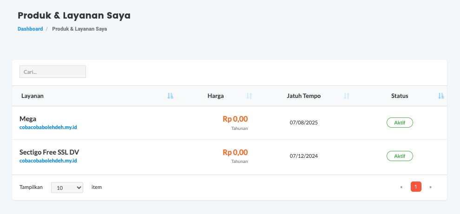The width and height of the screenshot is (460, 214).
Task: Go to previous page with « arrow
Action: (x=401, y=187)
